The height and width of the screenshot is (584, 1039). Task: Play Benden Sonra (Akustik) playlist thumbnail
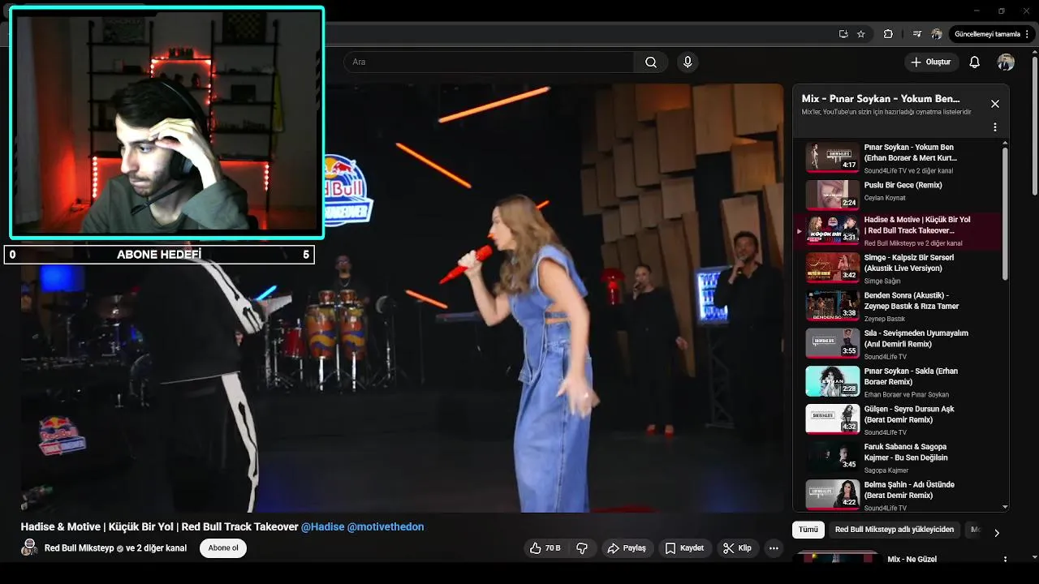pos(832,305)
